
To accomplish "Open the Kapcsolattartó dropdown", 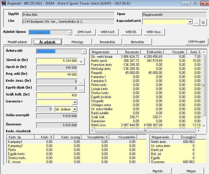I will pyautogui.click(x=190, y=22).
